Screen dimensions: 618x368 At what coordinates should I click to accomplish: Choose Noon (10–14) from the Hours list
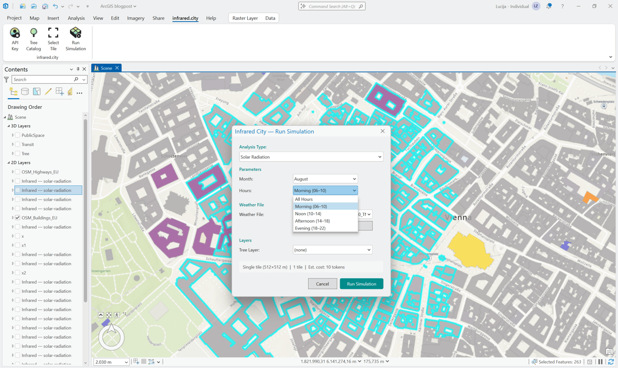[x=325, y=214]
